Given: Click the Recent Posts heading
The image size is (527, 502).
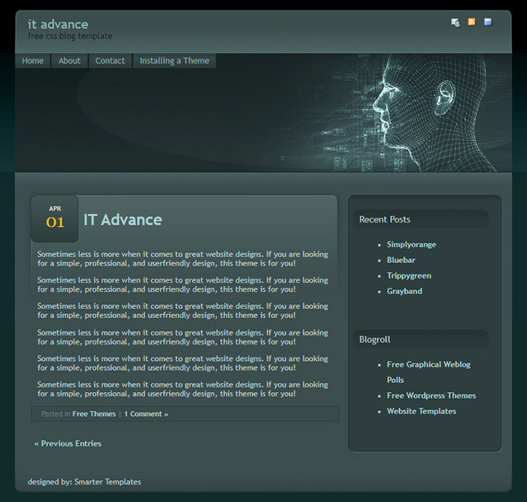Looking at the screenshot, I should pos(385,219).
